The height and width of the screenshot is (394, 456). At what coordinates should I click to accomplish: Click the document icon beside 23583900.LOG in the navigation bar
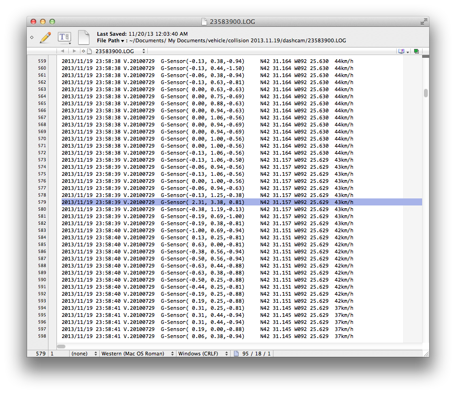coord(89,51)
